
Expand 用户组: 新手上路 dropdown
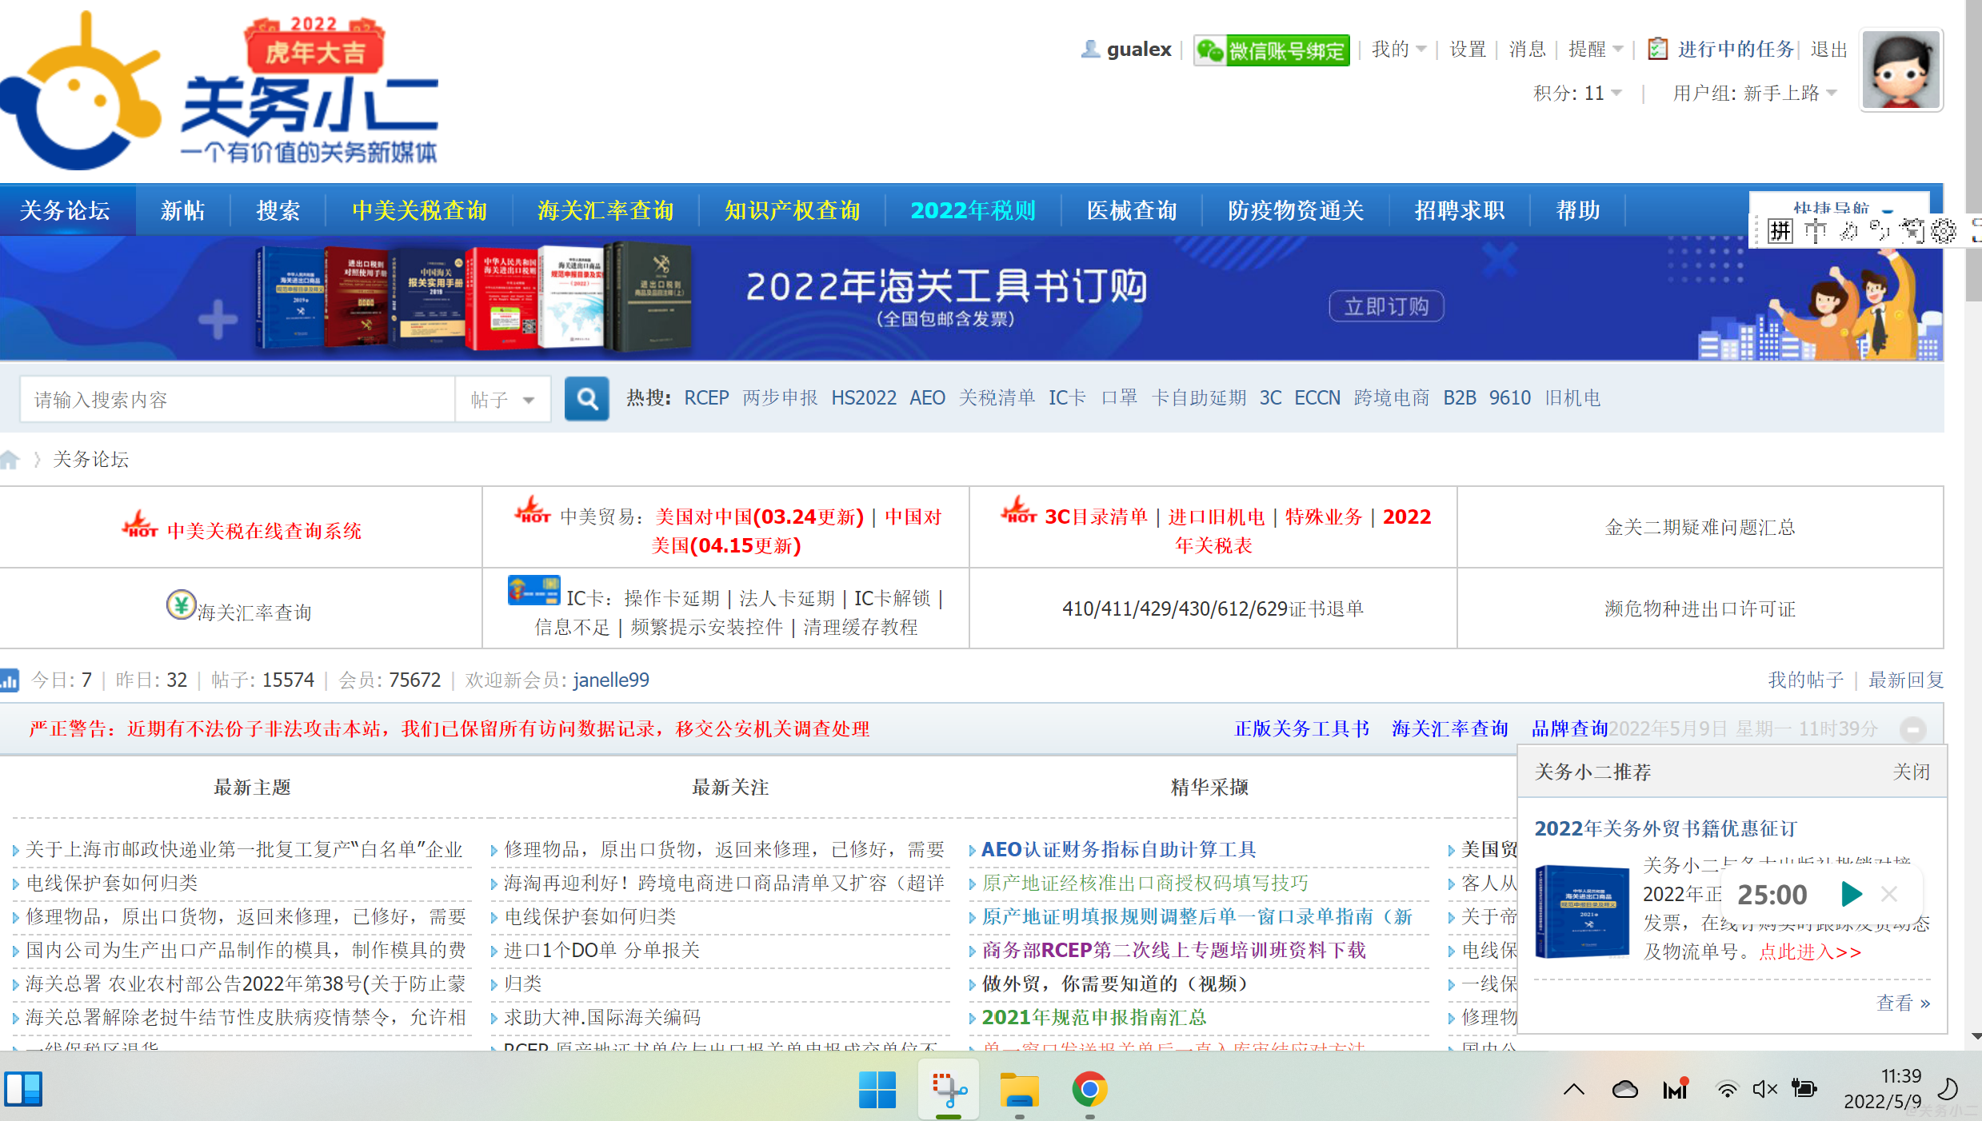click(x=1755, y=94)
